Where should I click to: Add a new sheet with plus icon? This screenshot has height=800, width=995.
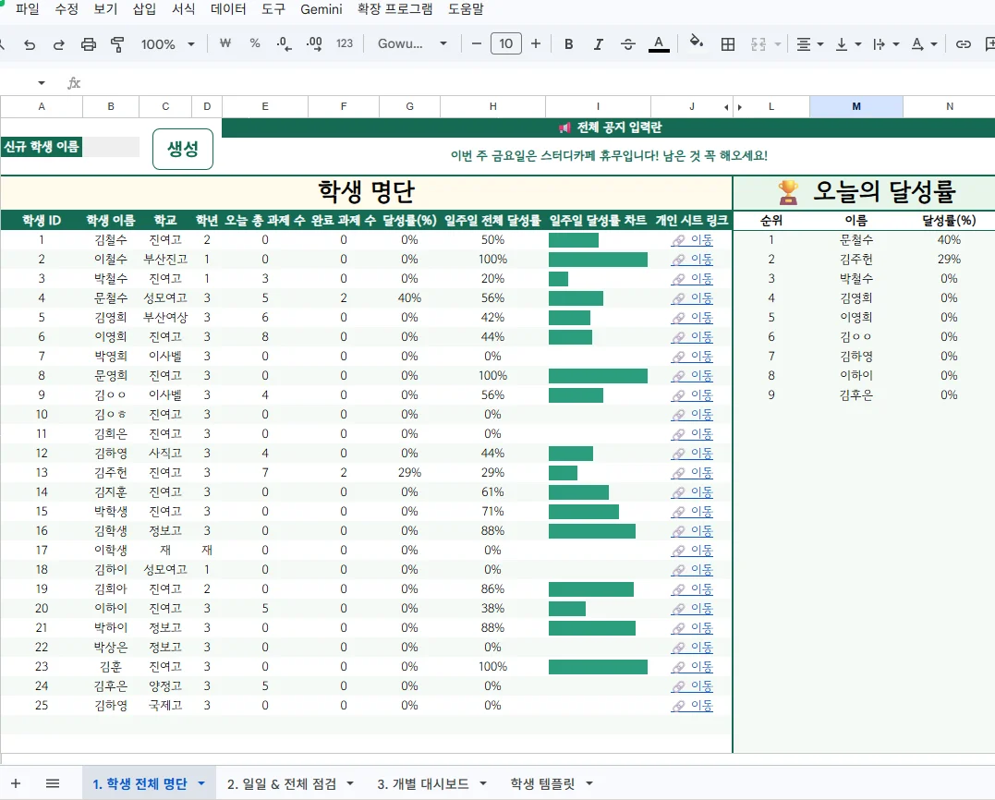pyautogui.click(x=16, y=783)
